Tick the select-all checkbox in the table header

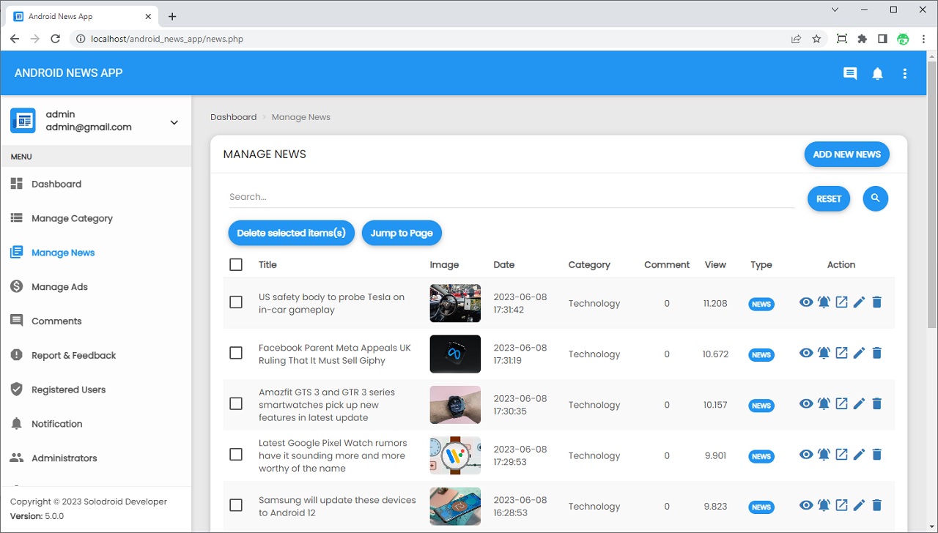tap(236, 265)
